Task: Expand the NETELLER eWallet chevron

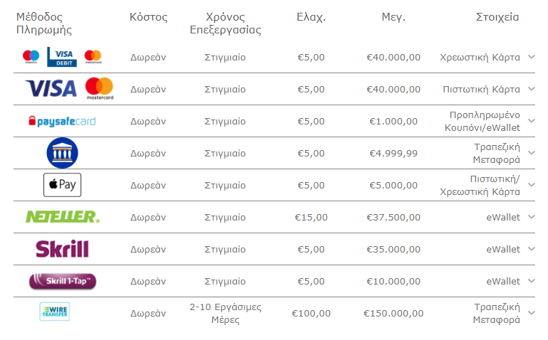Action: tap(532, 217)
